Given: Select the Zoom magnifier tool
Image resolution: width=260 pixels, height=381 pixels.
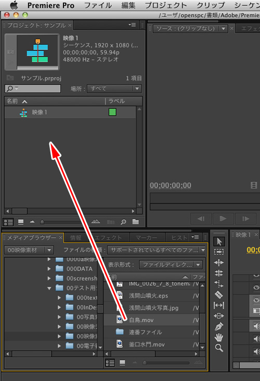Looking at the screenshot, I should click(x=219, y=348).
